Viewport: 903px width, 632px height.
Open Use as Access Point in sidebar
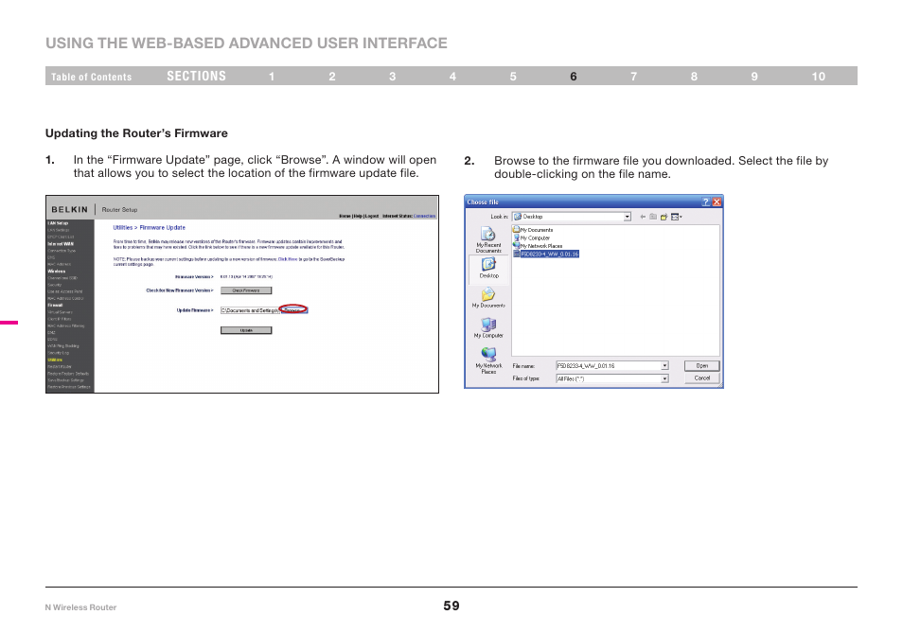coord(64,291)
